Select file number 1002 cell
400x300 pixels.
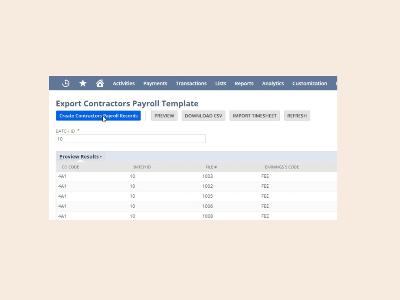[208, 186]
